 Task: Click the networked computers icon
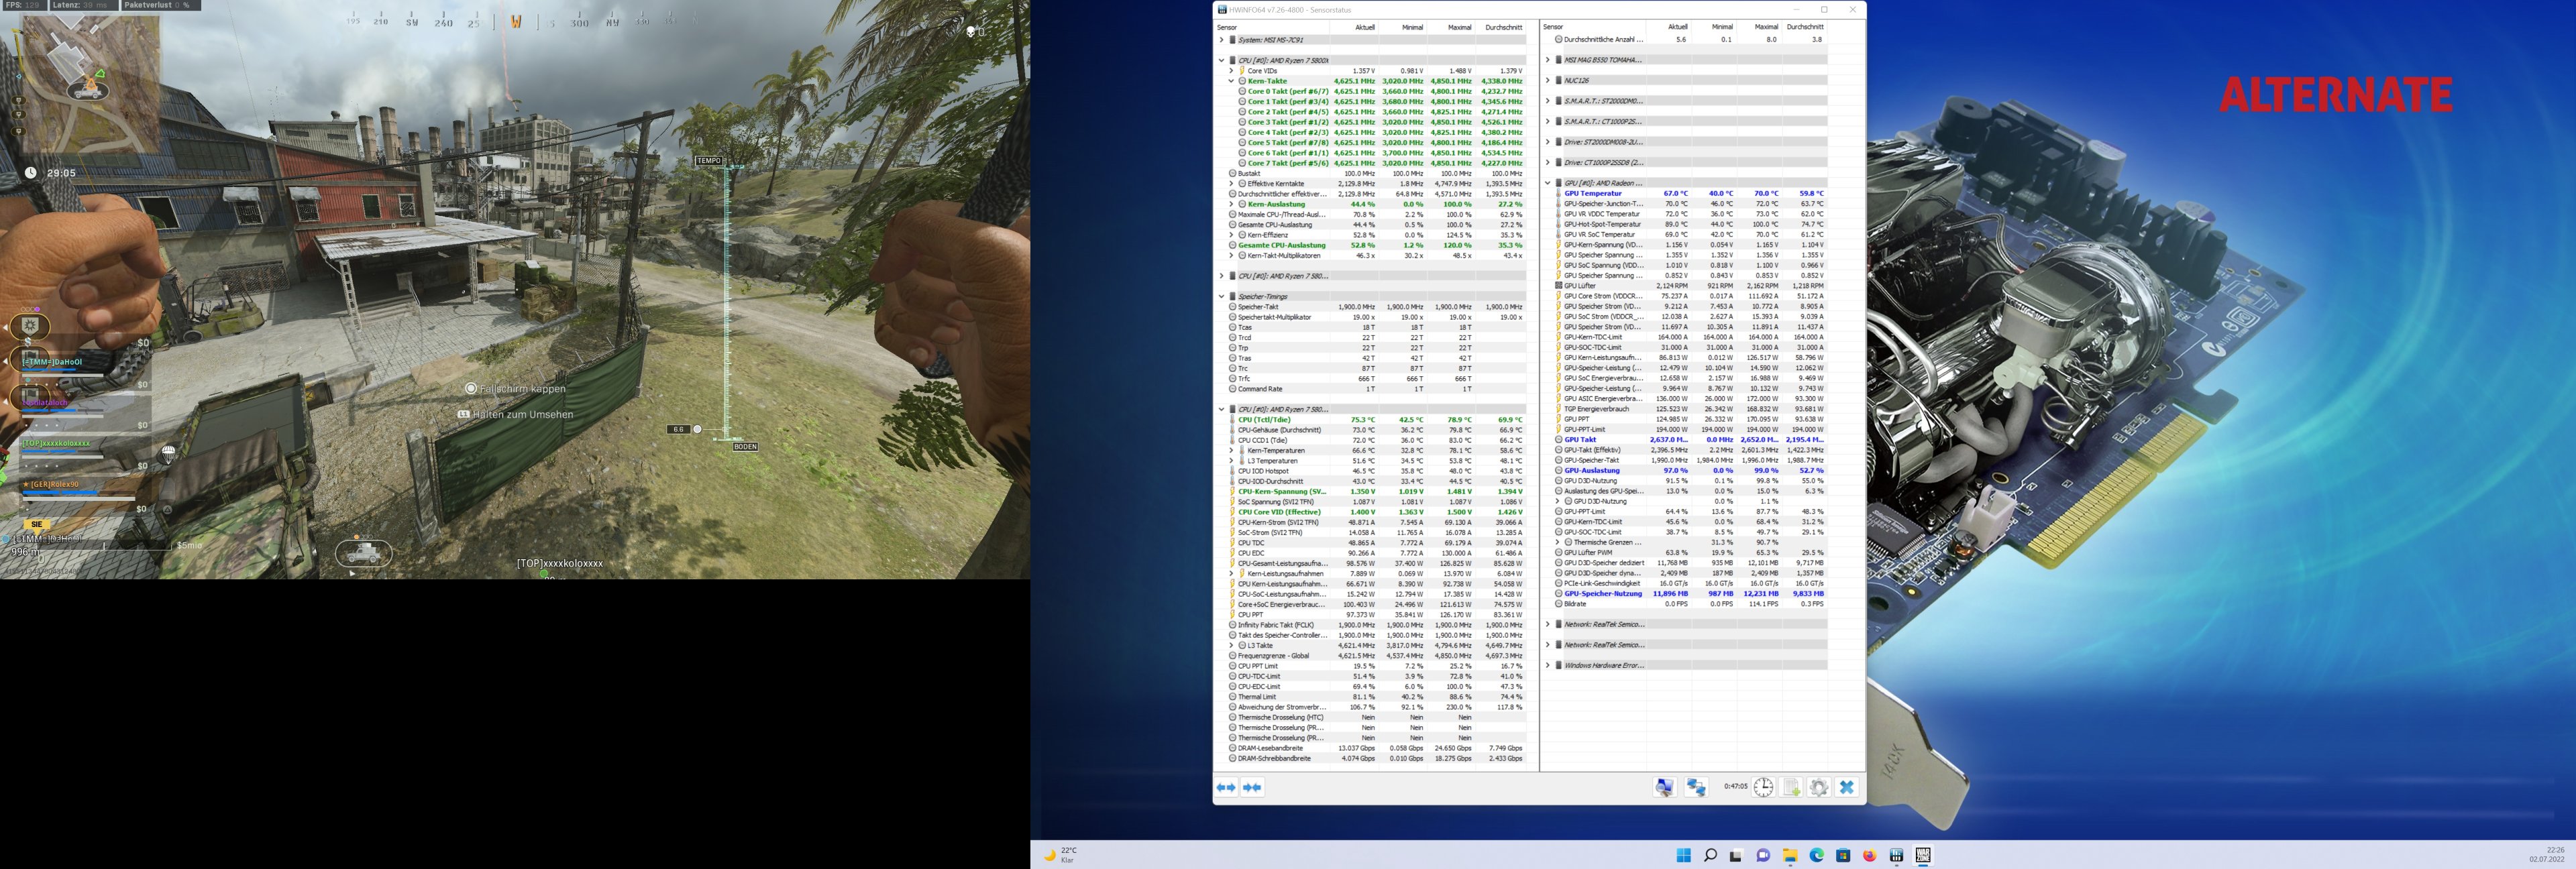[1696, 788]
